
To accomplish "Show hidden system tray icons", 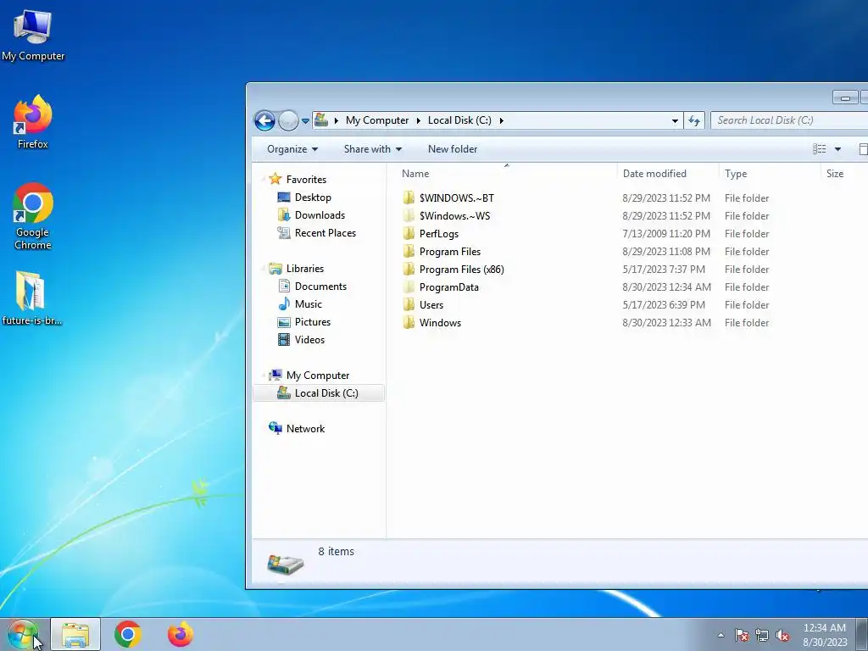I will pos(721,635).
